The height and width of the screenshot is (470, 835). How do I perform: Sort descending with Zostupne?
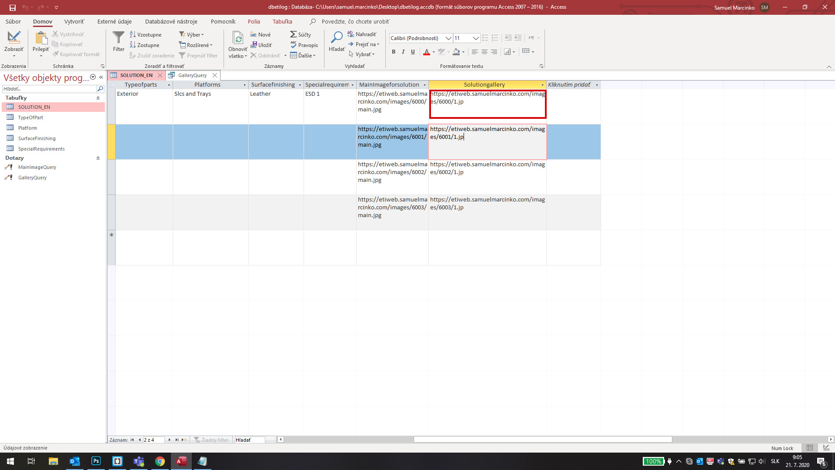[145, 45]
